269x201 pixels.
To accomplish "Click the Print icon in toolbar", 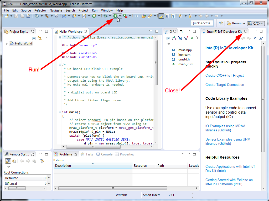I will [x=28, y=16].
